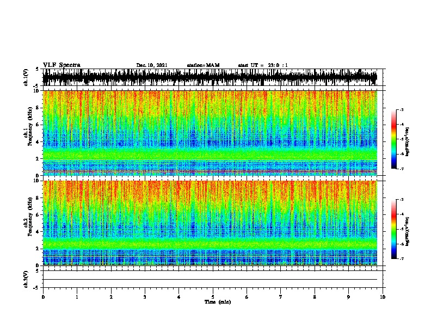
Task: Click the "3" tick on the time axis
Action: tap(145, 297)
